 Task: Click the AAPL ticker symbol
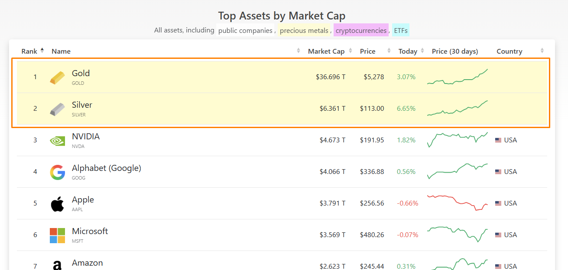(x=77, y=209)
